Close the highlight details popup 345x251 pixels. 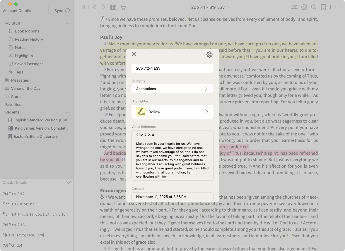pos(134,54)
